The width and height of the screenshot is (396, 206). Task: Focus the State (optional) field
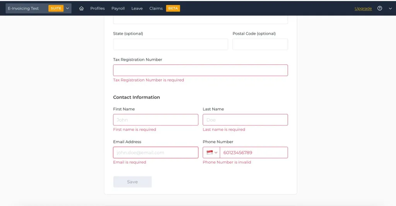pyautogui.click(x=171, y=44)
